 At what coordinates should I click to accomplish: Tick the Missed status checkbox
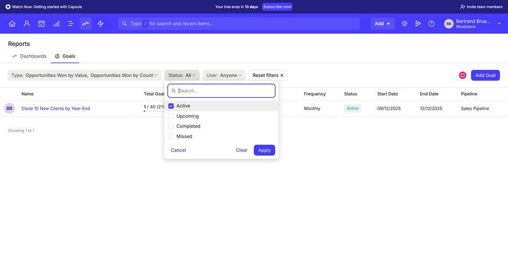[x=171, y=136]
